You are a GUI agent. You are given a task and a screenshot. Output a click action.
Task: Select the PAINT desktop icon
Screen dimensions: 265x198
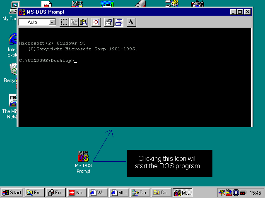click(x=107, y=4)
